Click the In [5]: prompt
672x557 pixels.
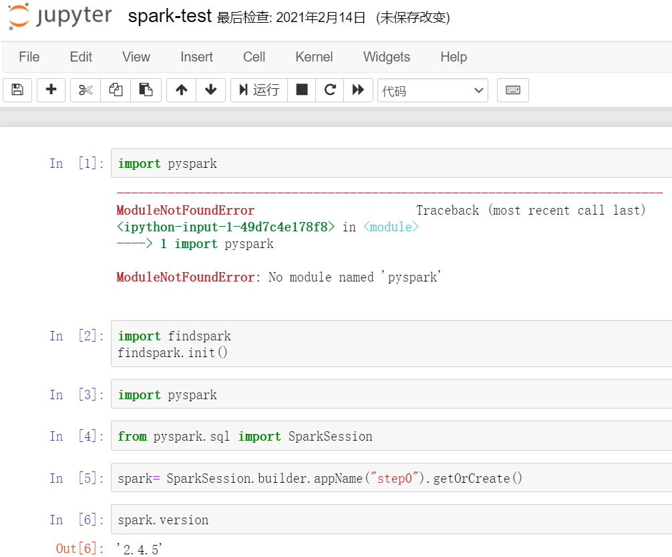(77, 478)
